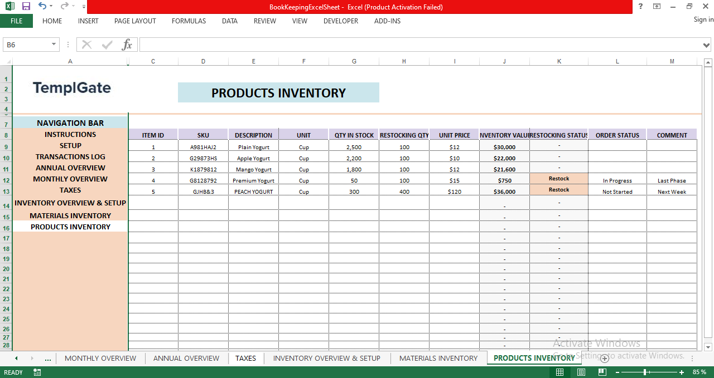Click the Save icon in quick access toolbar

click(x=26, y=6)
